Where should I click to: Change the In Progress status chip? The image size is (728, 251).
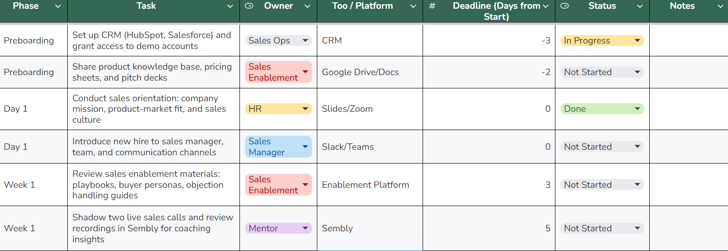point(602,40)
